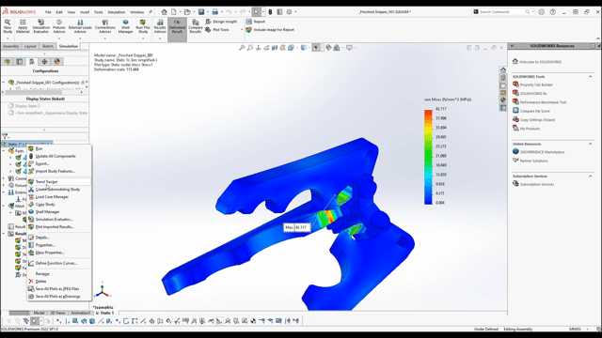Expand the External Loads Advisor dropdown arrow

80,38
